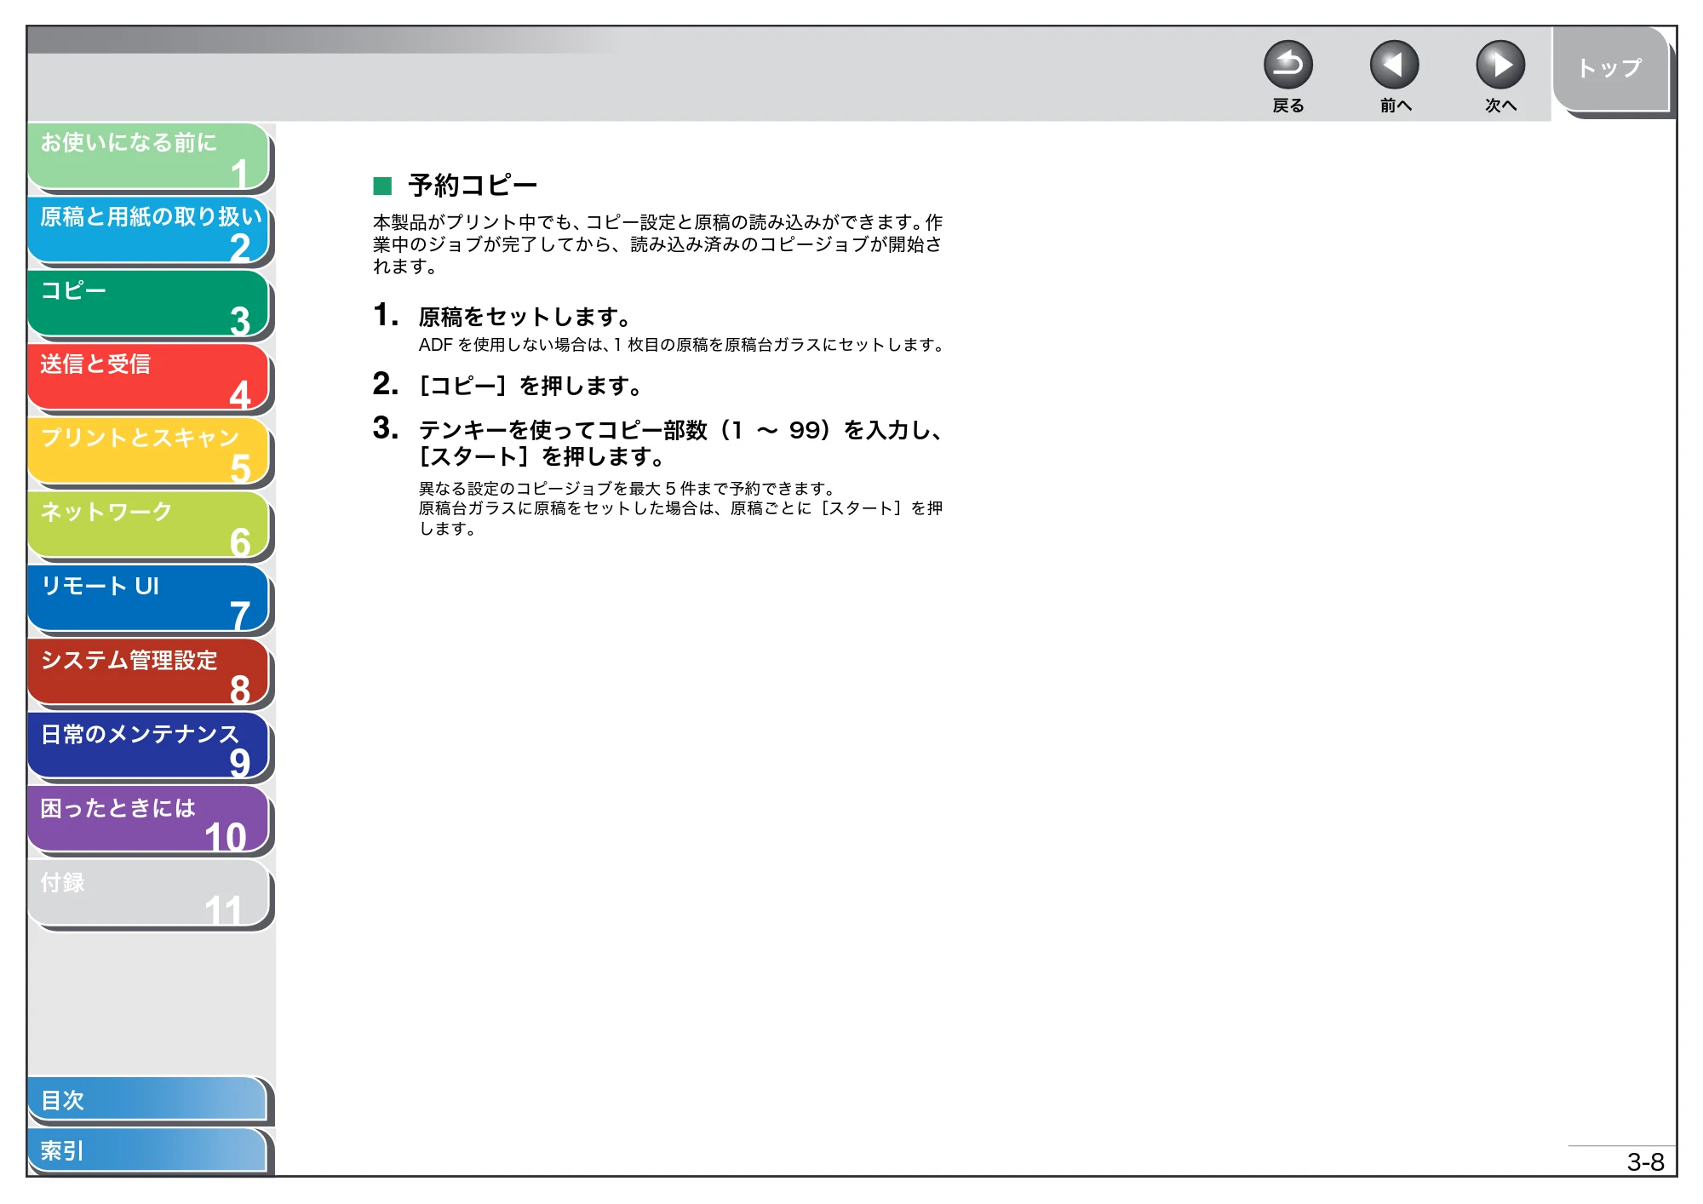Open chapter 2 原稿と用紙の取り扱い

coord(149,230)
